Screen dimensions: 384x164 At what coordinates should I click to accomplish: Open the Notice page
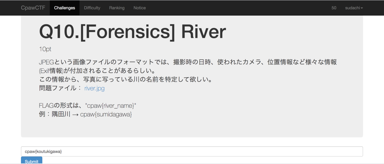[140, 8]
